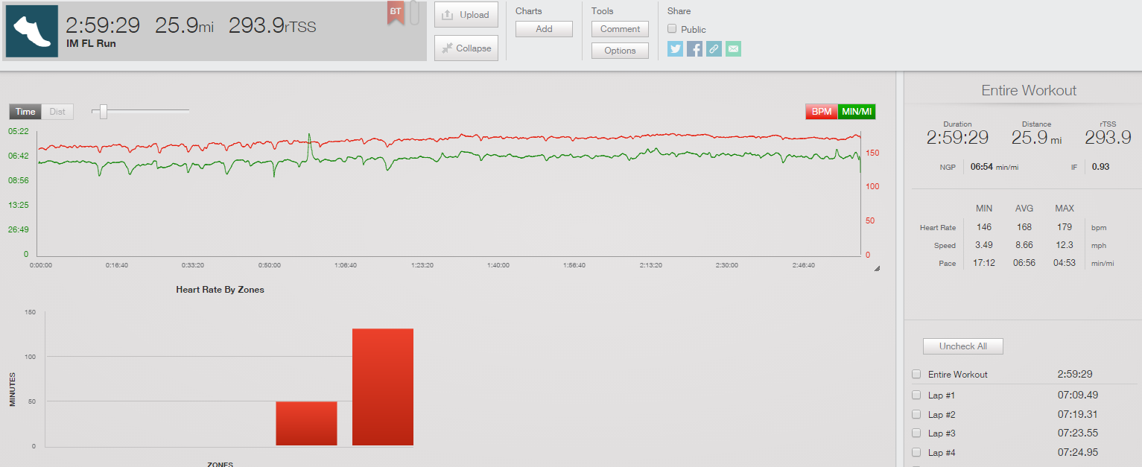Select the Lap #1 checkbox
Screen dimensions: 1142x467
coord(916,395)
